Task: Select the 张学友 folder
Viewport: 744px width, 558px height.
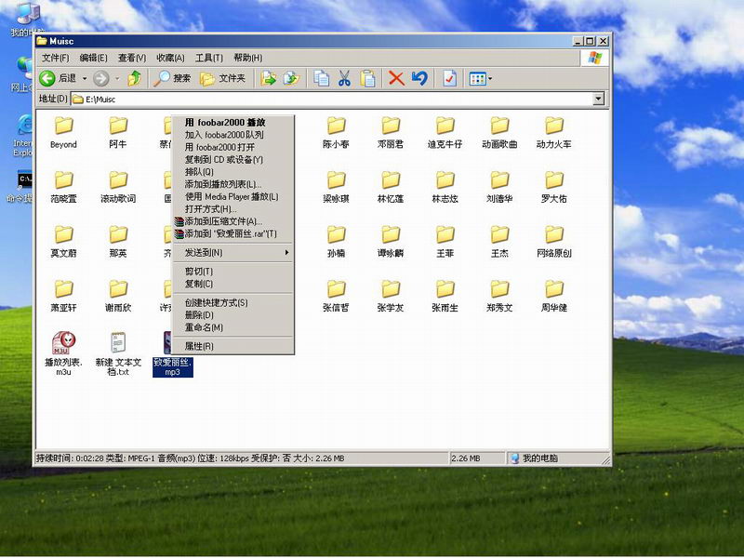Action: pyautogui.click(x=391, y=297)
